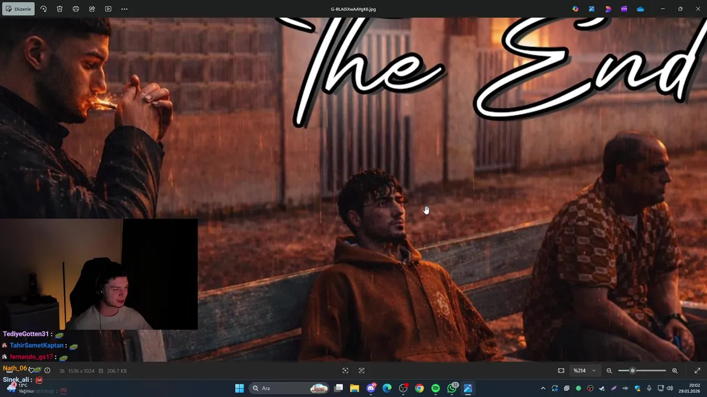Open the Düzenle edit button
This screenshot has width=707, height=397.
point(18,9)
